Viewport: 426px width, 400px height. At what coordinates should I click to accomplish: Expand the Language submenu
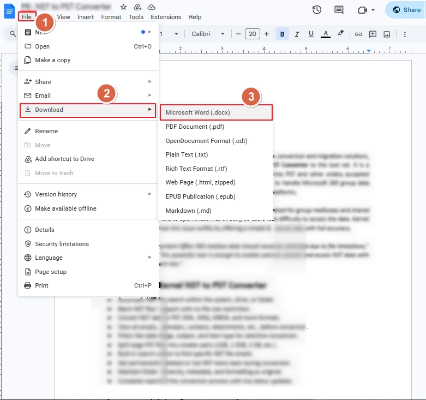88,258
